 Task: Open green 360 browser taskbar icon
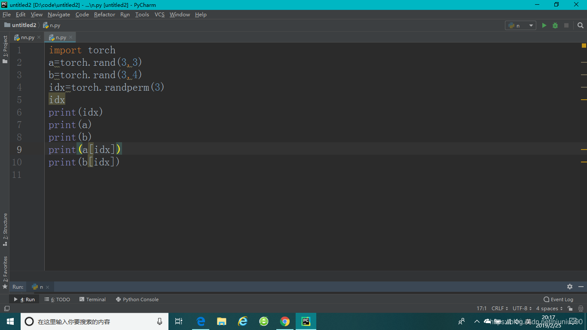pos(264,321)
